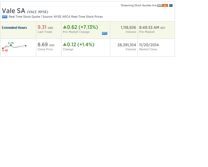Image resolution: width=208 pixels, height=167 pixels.
Task: Click the Pre-Market Change label
Action: coord(76,32)
